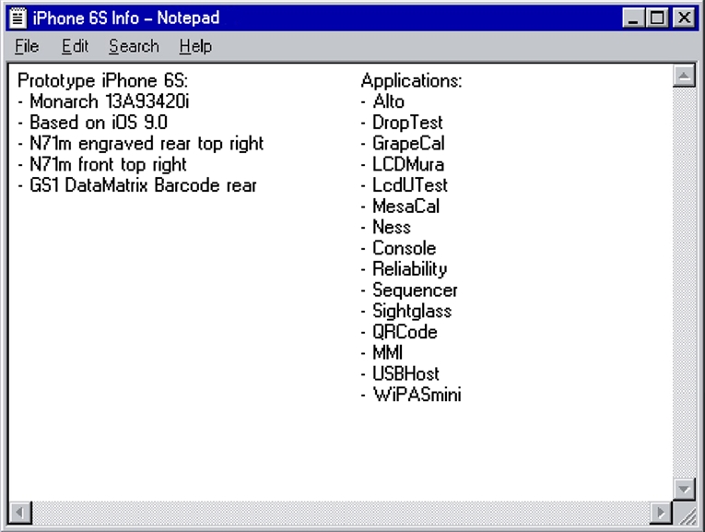The image size is (705, 532).
Task: Click the Notepad document icon in title bar
Action: 18,18
